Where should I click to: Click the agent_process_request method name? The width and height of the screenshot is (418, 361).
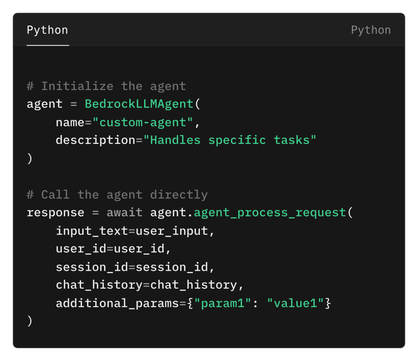pyautogui.click(x=270, y=212)
